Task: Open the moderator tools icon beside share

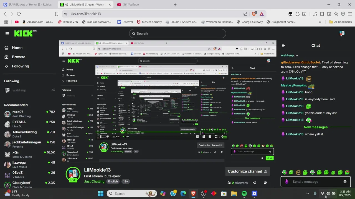Action: tap(265, 183)
